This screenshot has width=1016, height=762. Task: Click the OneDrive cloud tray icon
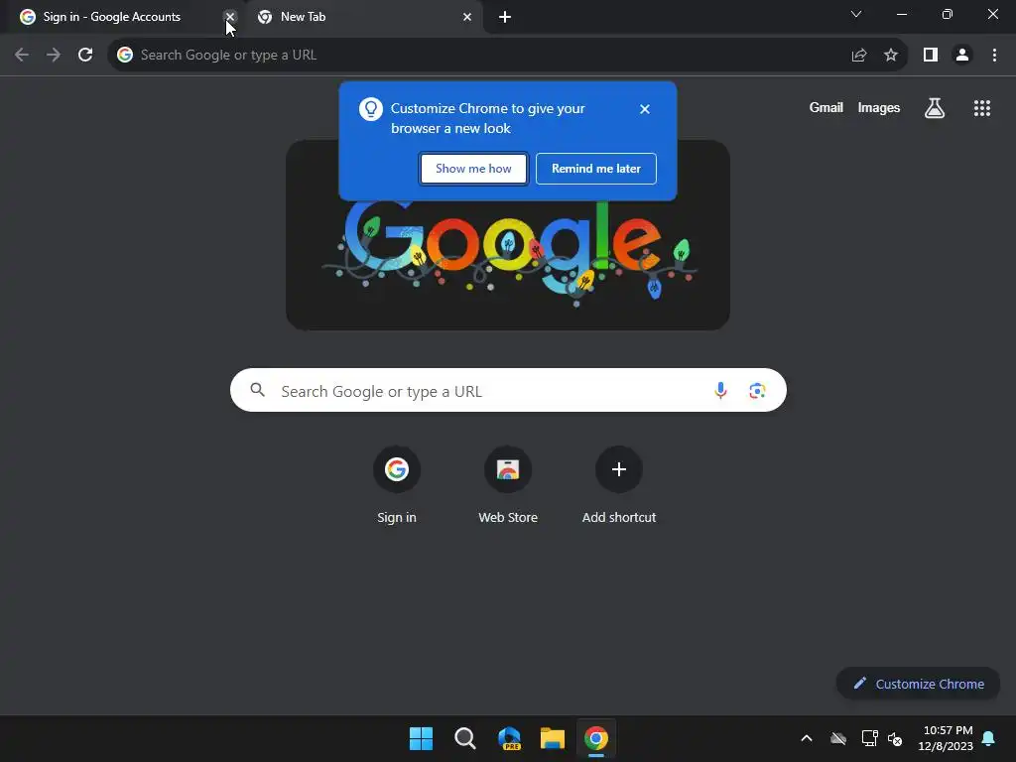[838, 738]
